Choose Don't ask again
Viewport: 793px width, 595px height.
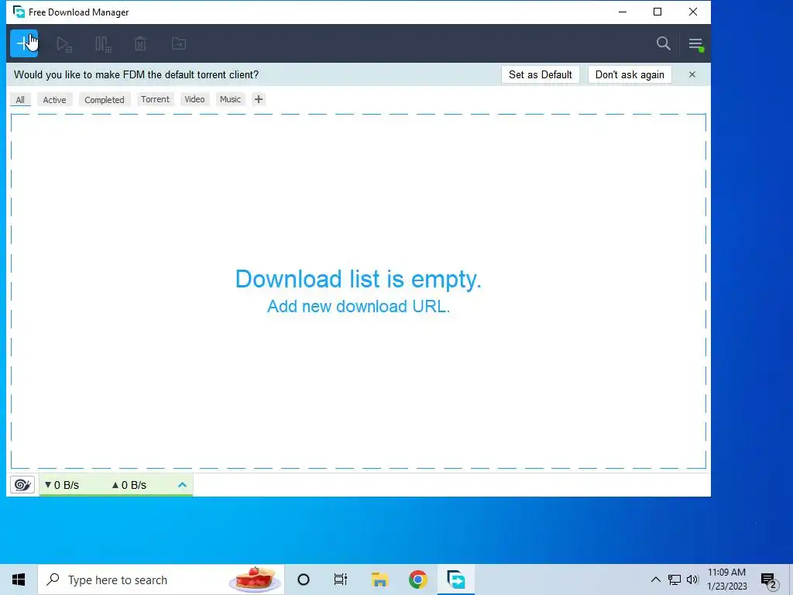point(630,75)
